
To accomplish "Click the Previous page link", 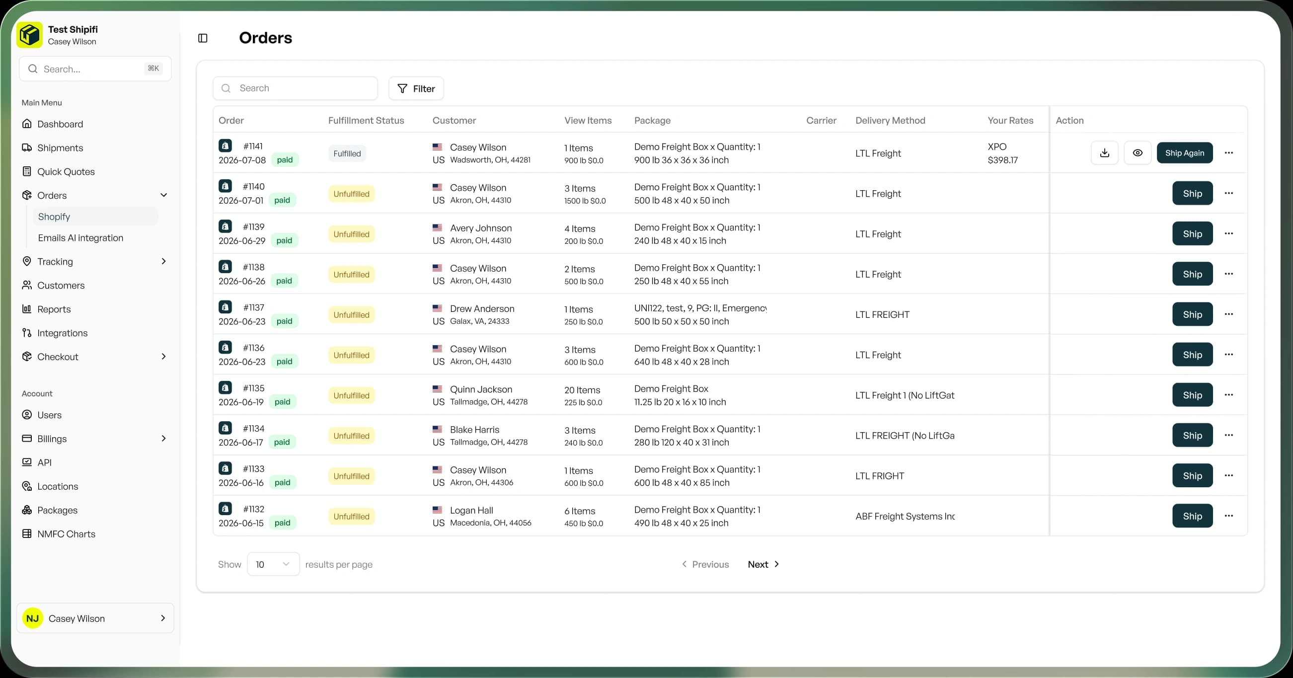I will (705, 564).
